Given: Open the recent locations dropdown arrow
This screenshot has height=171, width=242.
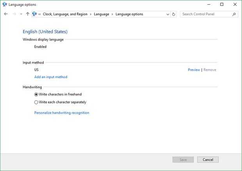Looking at the screenshot, I should coord(21,14).
